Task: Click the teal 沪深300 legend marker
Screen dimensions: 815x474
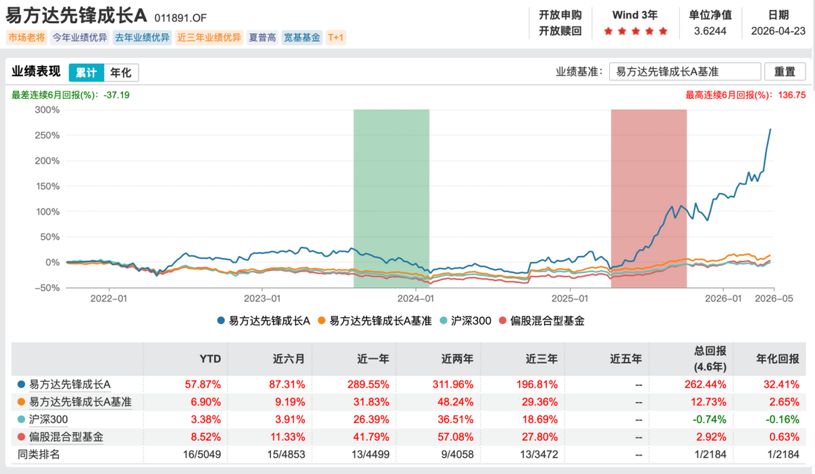Action: click(x=443, y=321)
